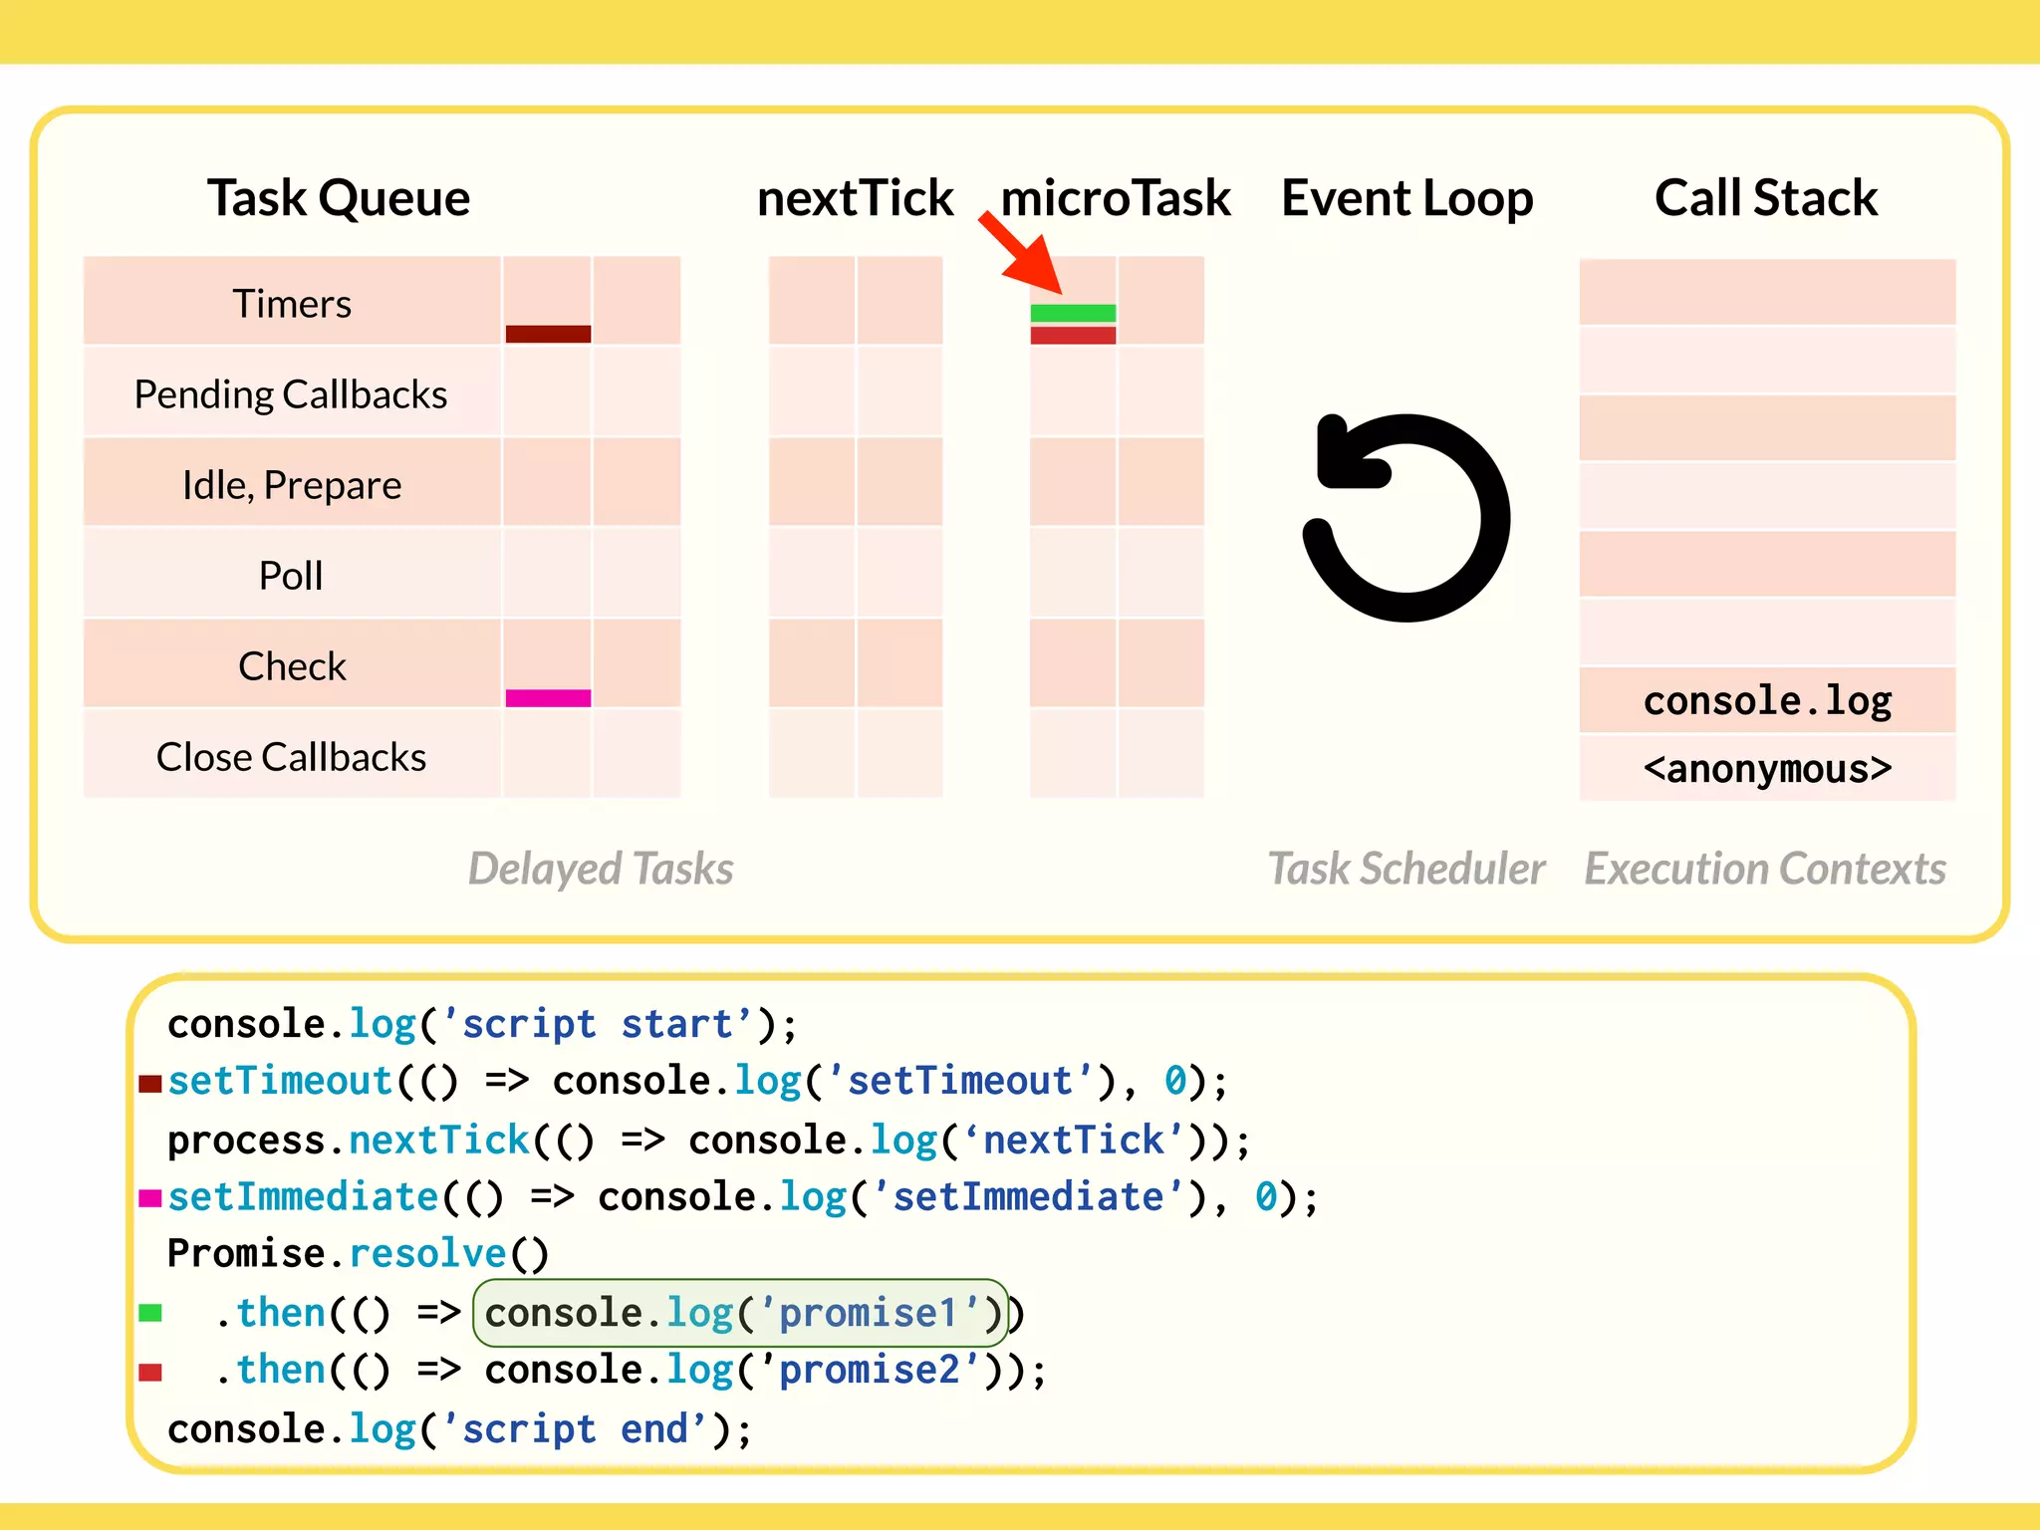Click the magenta marker beside setImmediate line
This screenshot has width=2040, height=1530.
point(150,1197)
